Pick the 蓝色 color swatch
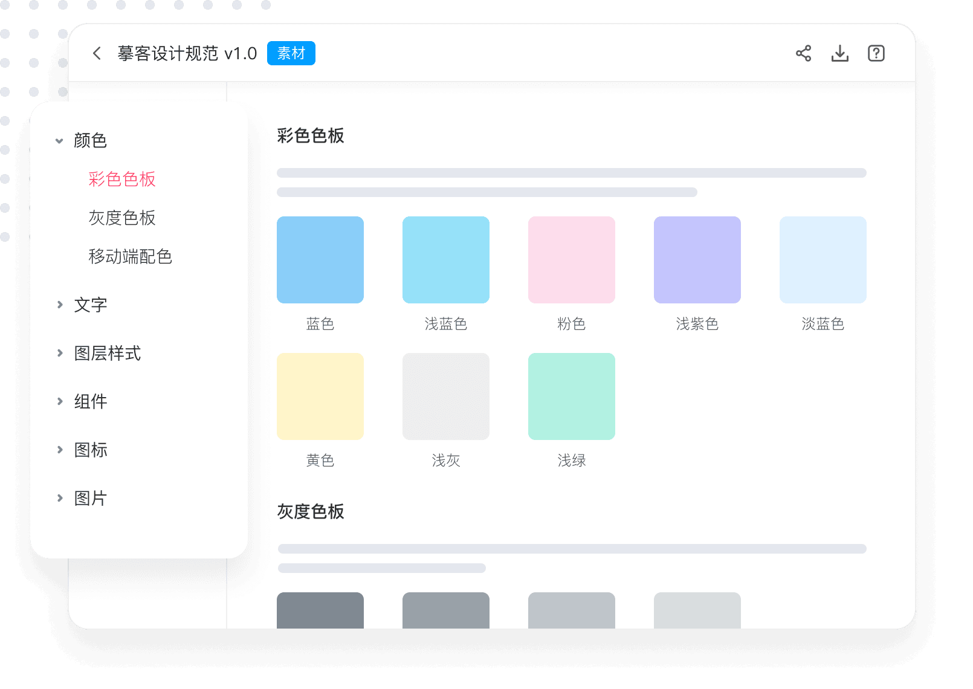 tap(320, 260)
